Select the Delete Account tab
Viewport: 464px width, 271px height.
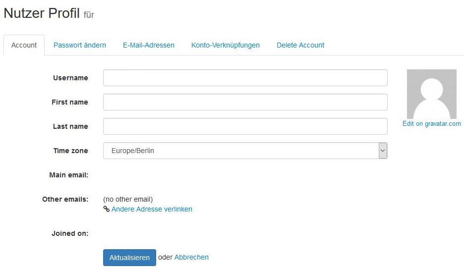pyautogui.click(x=300, y=45)
